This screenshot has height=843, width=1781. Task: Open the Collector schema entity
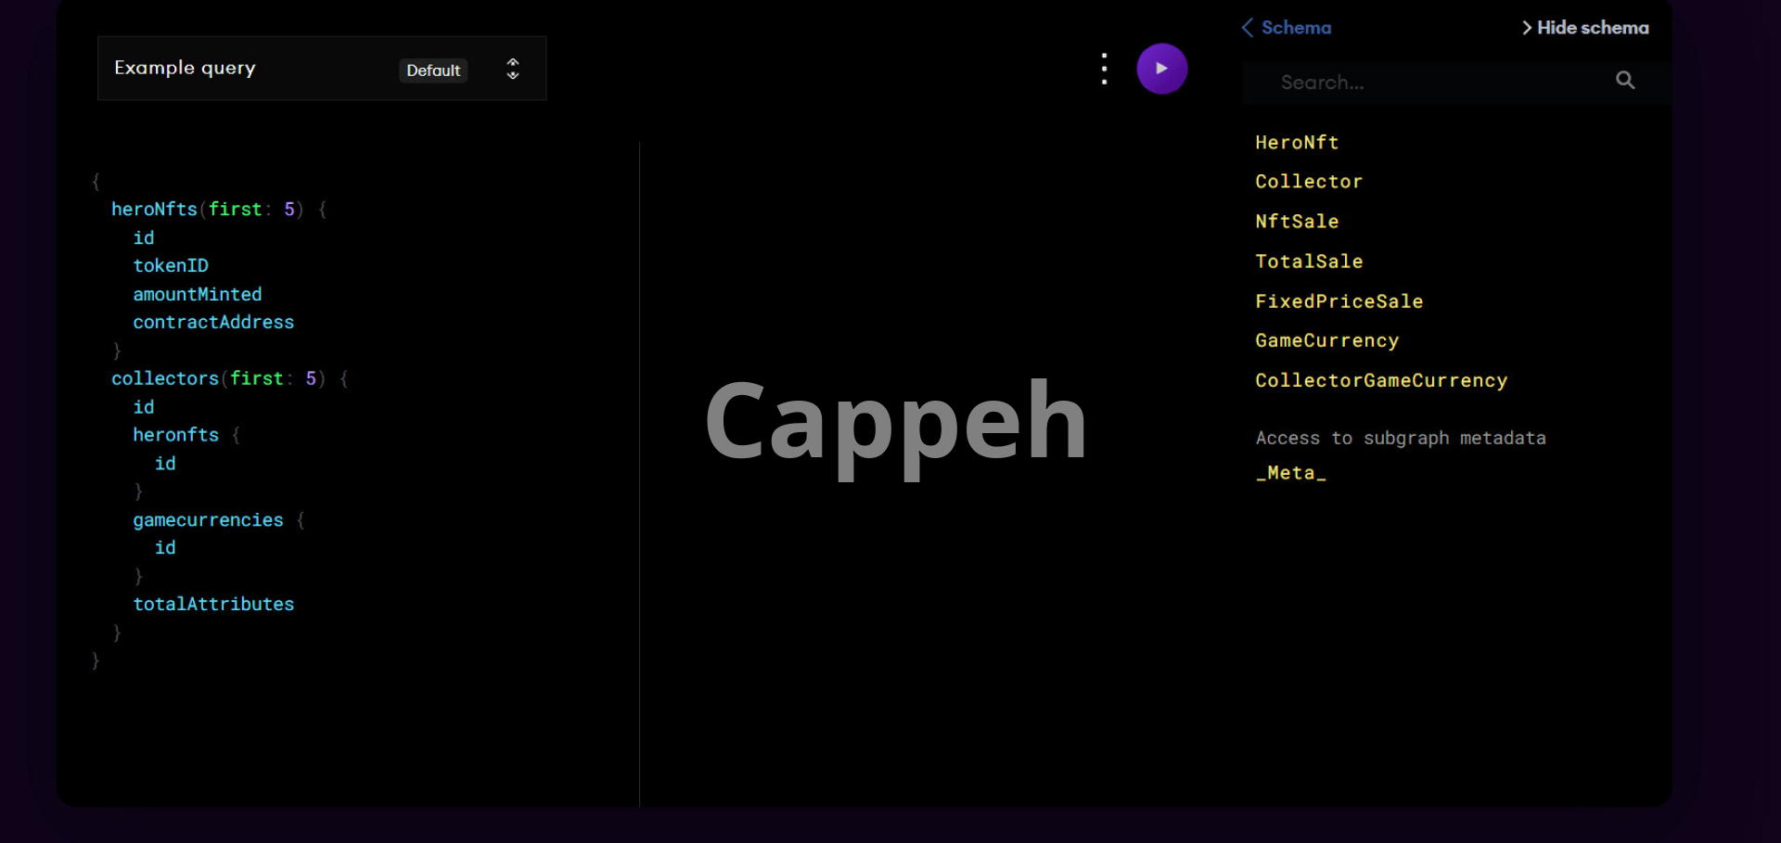1308,182
